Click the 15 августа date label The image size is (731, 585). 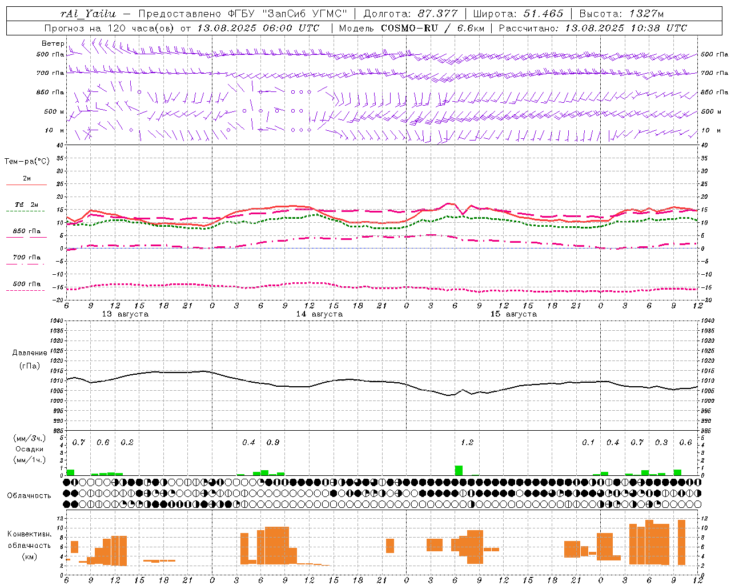[513, 314]
